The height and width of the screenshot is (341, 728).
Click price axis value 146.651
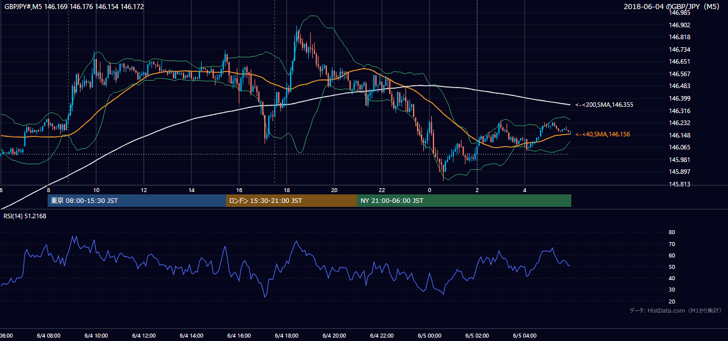pyautogui.click(x=680, y=61)
